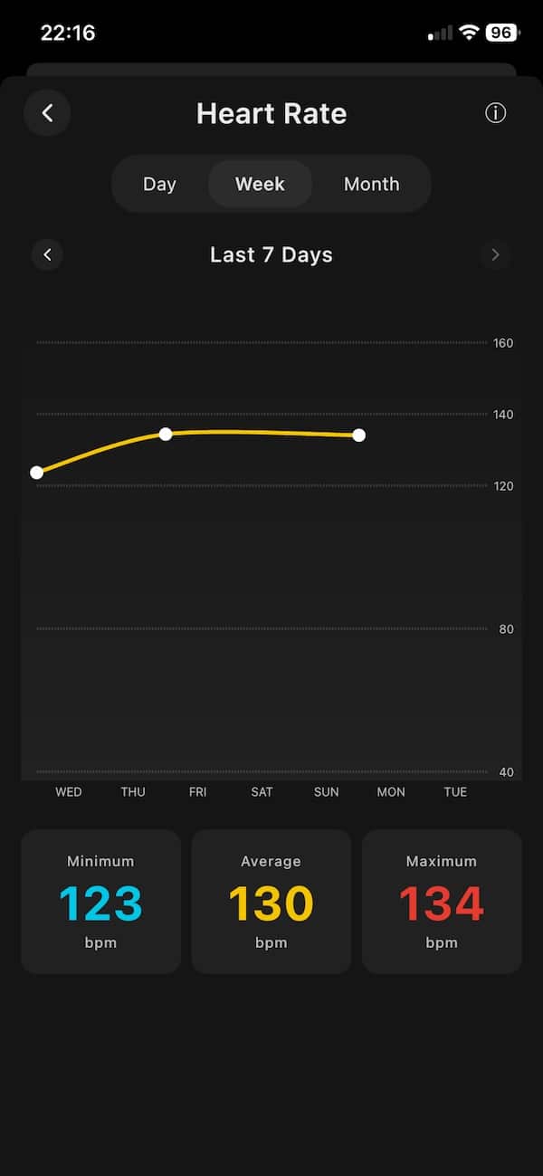The height and width of the screenshot is (1176, 543).
Task: Open the Minimum 123 bpm card
Action: click(100, 902)
